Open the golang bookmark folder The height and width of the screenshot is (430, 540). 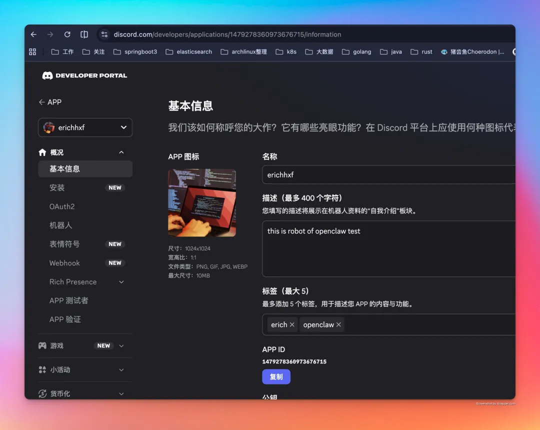pos(356,51)
